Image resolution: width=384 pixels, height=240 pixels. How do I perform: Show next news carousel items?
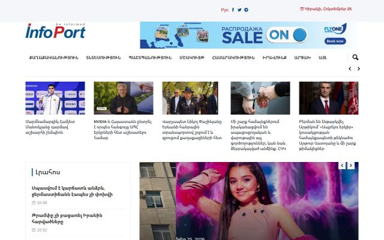359,69
